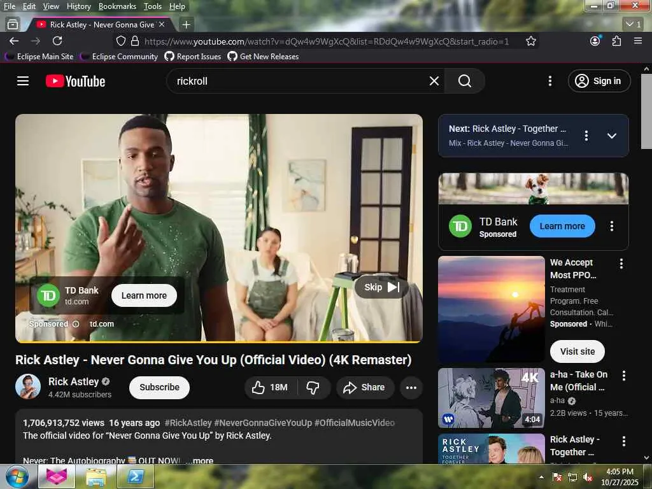This screenshot has height=489, width=652.
Task: Open the Bookmarks menu
Action: tap(117, 6)
